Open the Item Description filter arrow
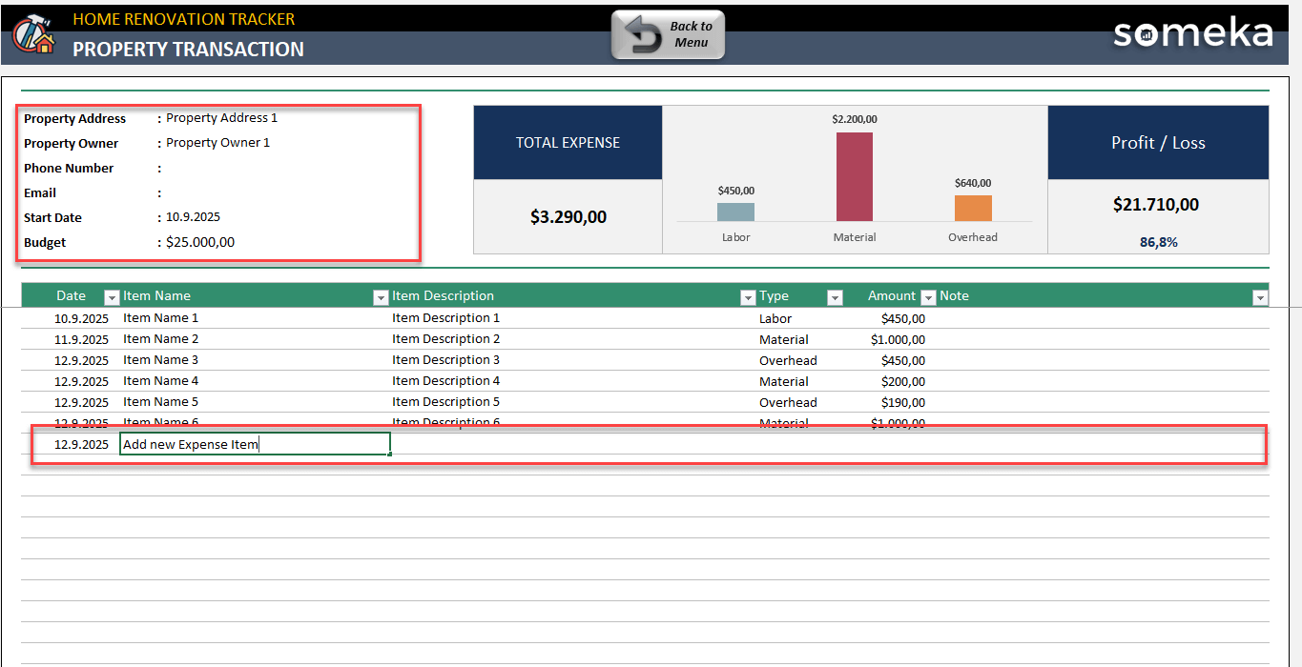Viewport: 1302px width, 667px height. click(748, 296)
